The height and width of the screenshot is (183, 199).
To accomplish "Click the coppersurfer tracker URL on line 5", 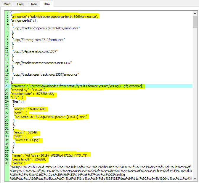I will [46, 28].
